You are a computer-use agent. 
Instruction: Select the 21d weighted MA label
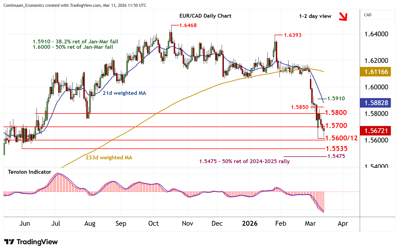pos(124,93)
